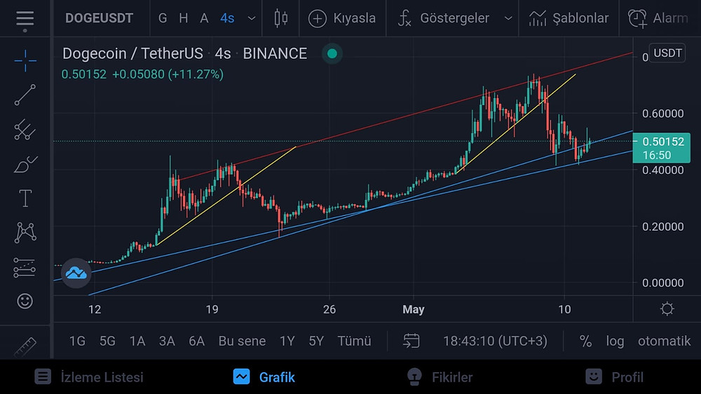This screenshot has height=394, width=701.
Task: Click the 0.60000 price axis label
Action: (663, 114)
